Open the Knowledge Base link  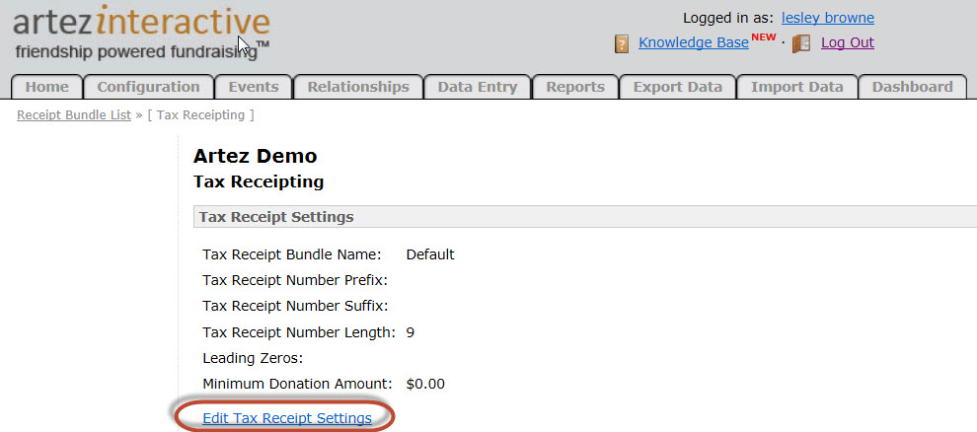(693, 42)
